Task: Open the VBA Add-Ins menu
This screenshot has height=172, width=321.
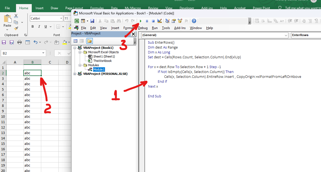Action: 180,28
